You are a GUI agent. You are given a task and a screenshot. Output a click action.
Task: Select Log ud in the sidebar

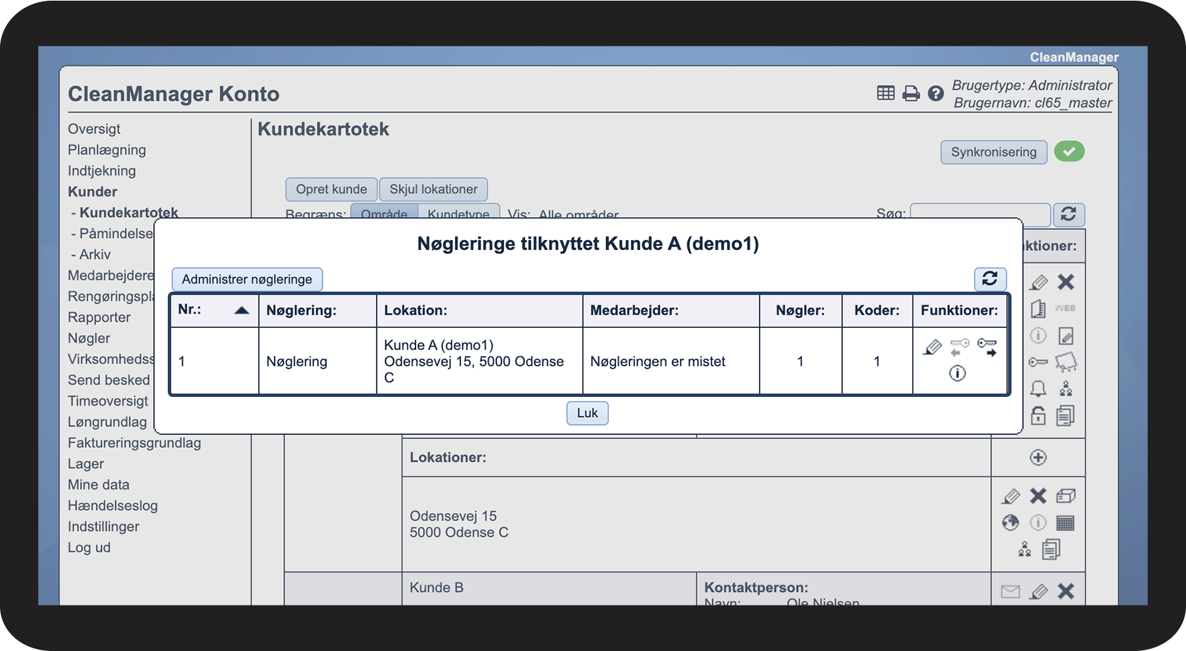(89, 547)
